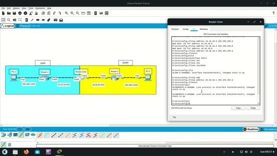
Task: Pick the Inspect magnifier tool
Action: 9,20
